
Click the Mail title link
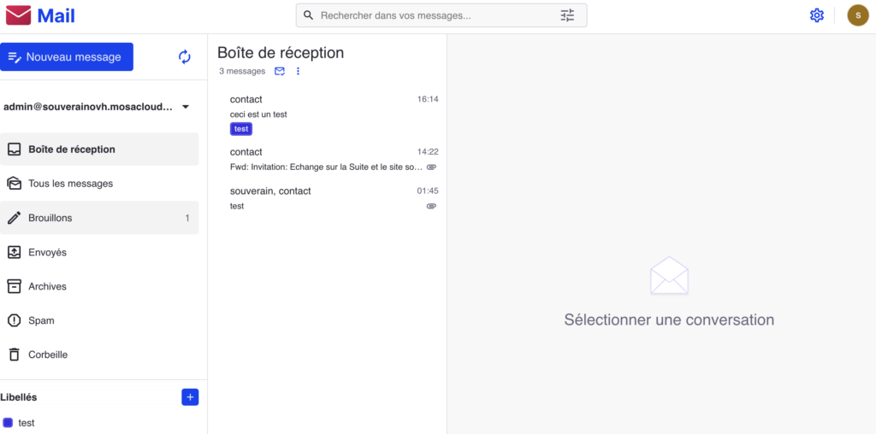point(56,15)
